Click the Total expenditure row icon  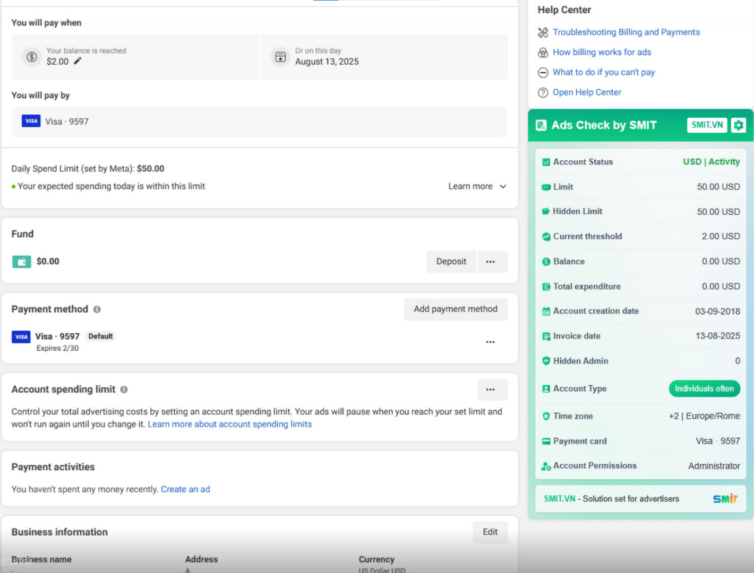click(546, 286)
